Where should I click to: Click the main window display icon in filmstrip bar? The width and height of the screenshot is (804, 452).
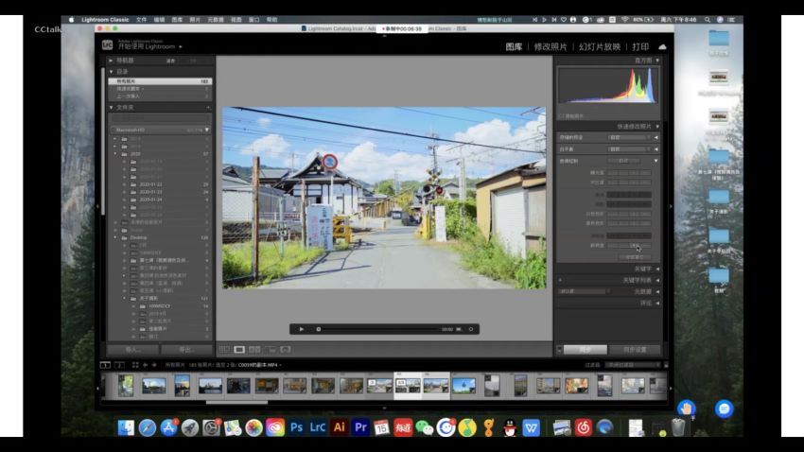pos(105,365)
